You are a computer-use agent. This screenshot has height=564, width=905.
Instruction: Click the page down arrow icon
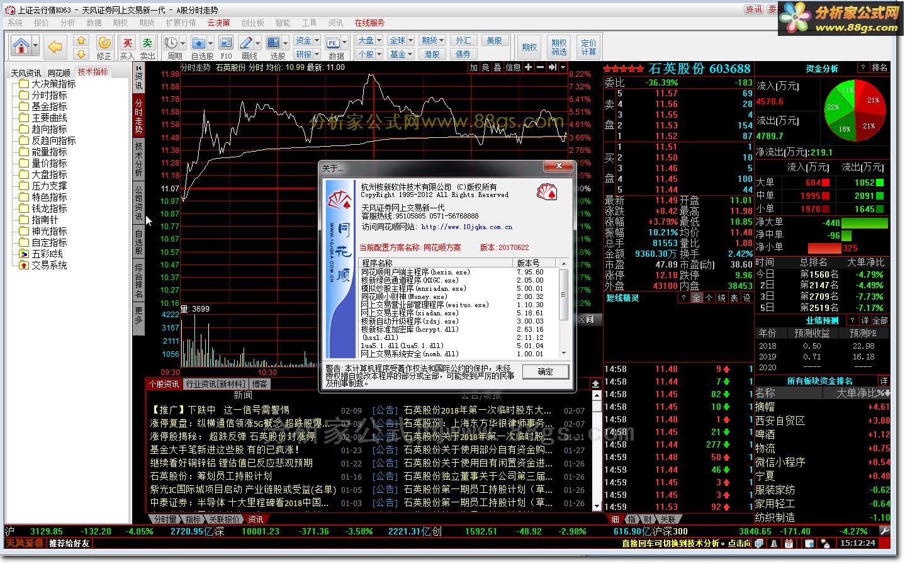coord(81,54)
